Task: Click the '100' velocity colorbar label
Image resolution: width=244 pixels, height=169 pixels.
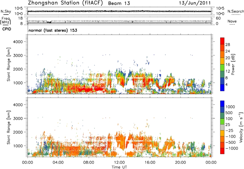Action: click(x=229, y=119)
